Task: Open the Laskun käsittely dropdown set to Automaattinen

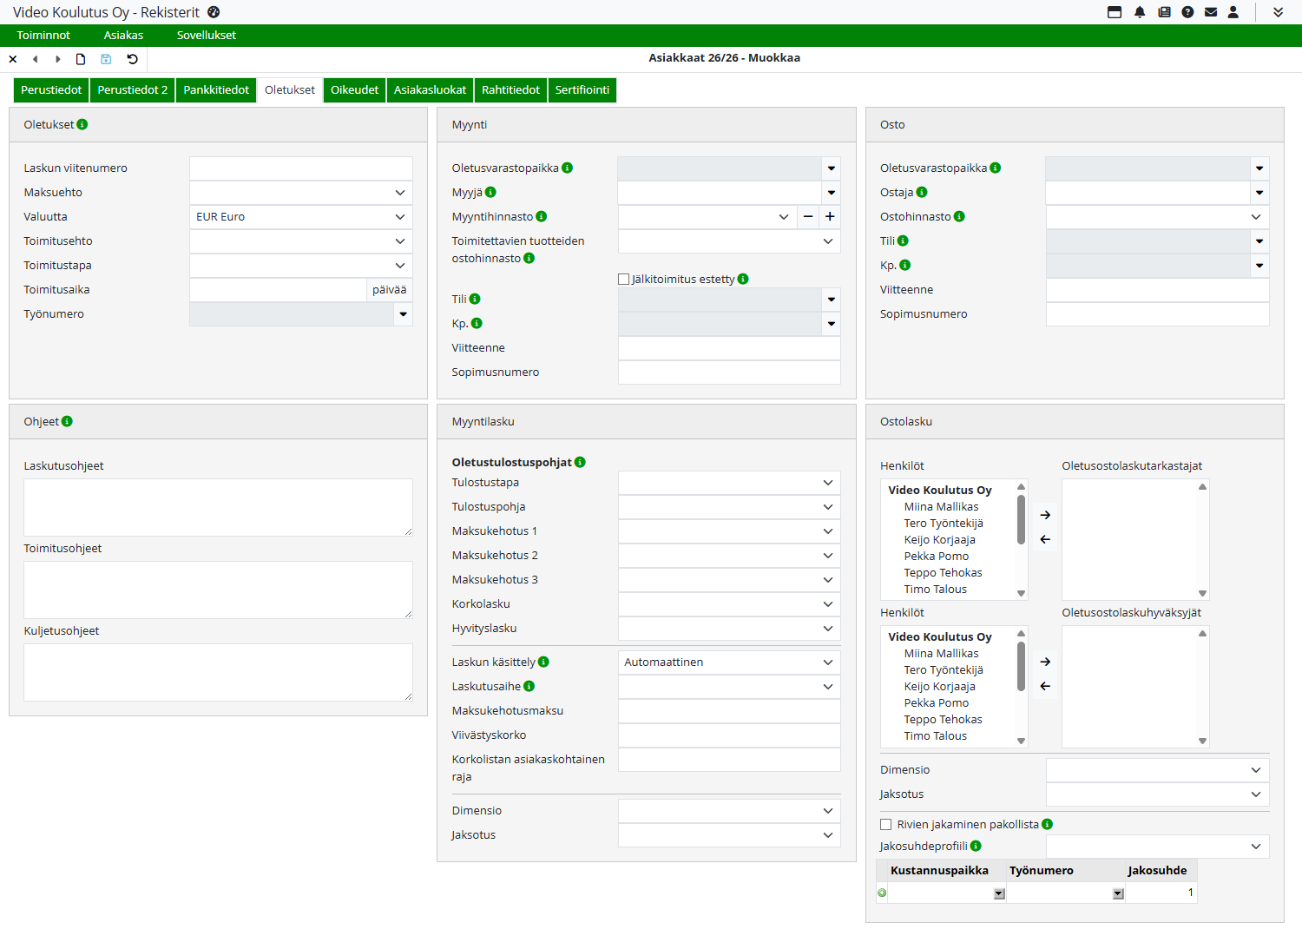Action: pos(728,662)
